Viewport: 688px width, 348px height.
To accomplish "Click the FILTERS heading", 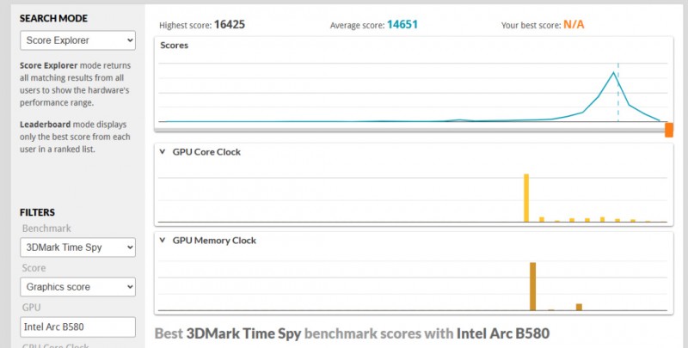I will point(37,212).
